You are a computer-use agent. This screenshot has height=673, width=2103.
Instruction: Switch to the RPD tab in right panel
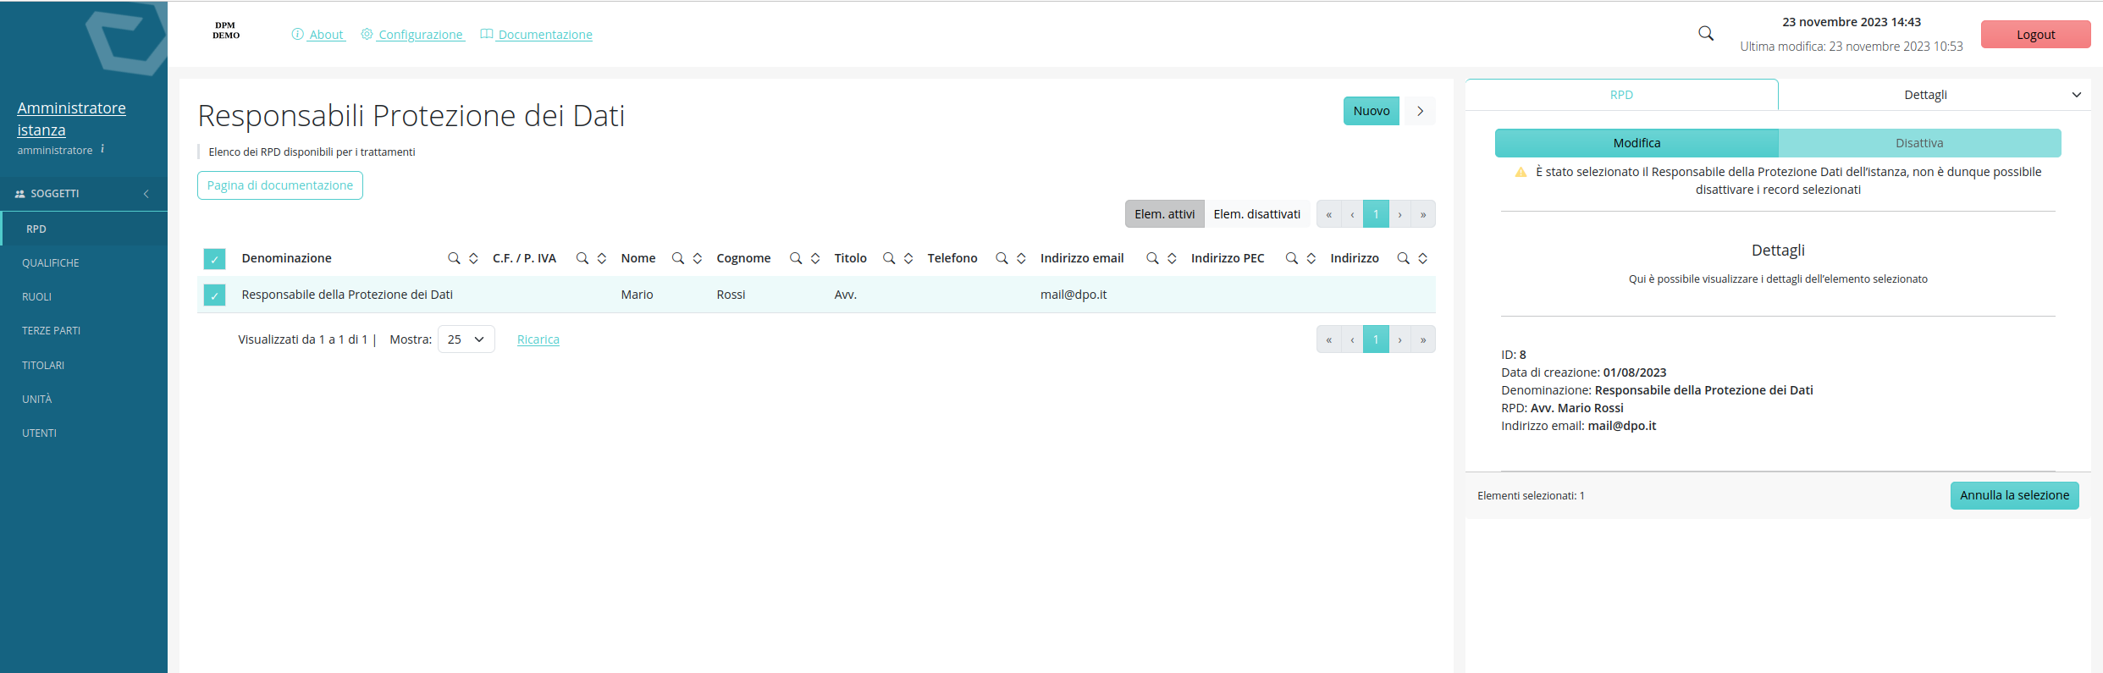pos(1621,95)
